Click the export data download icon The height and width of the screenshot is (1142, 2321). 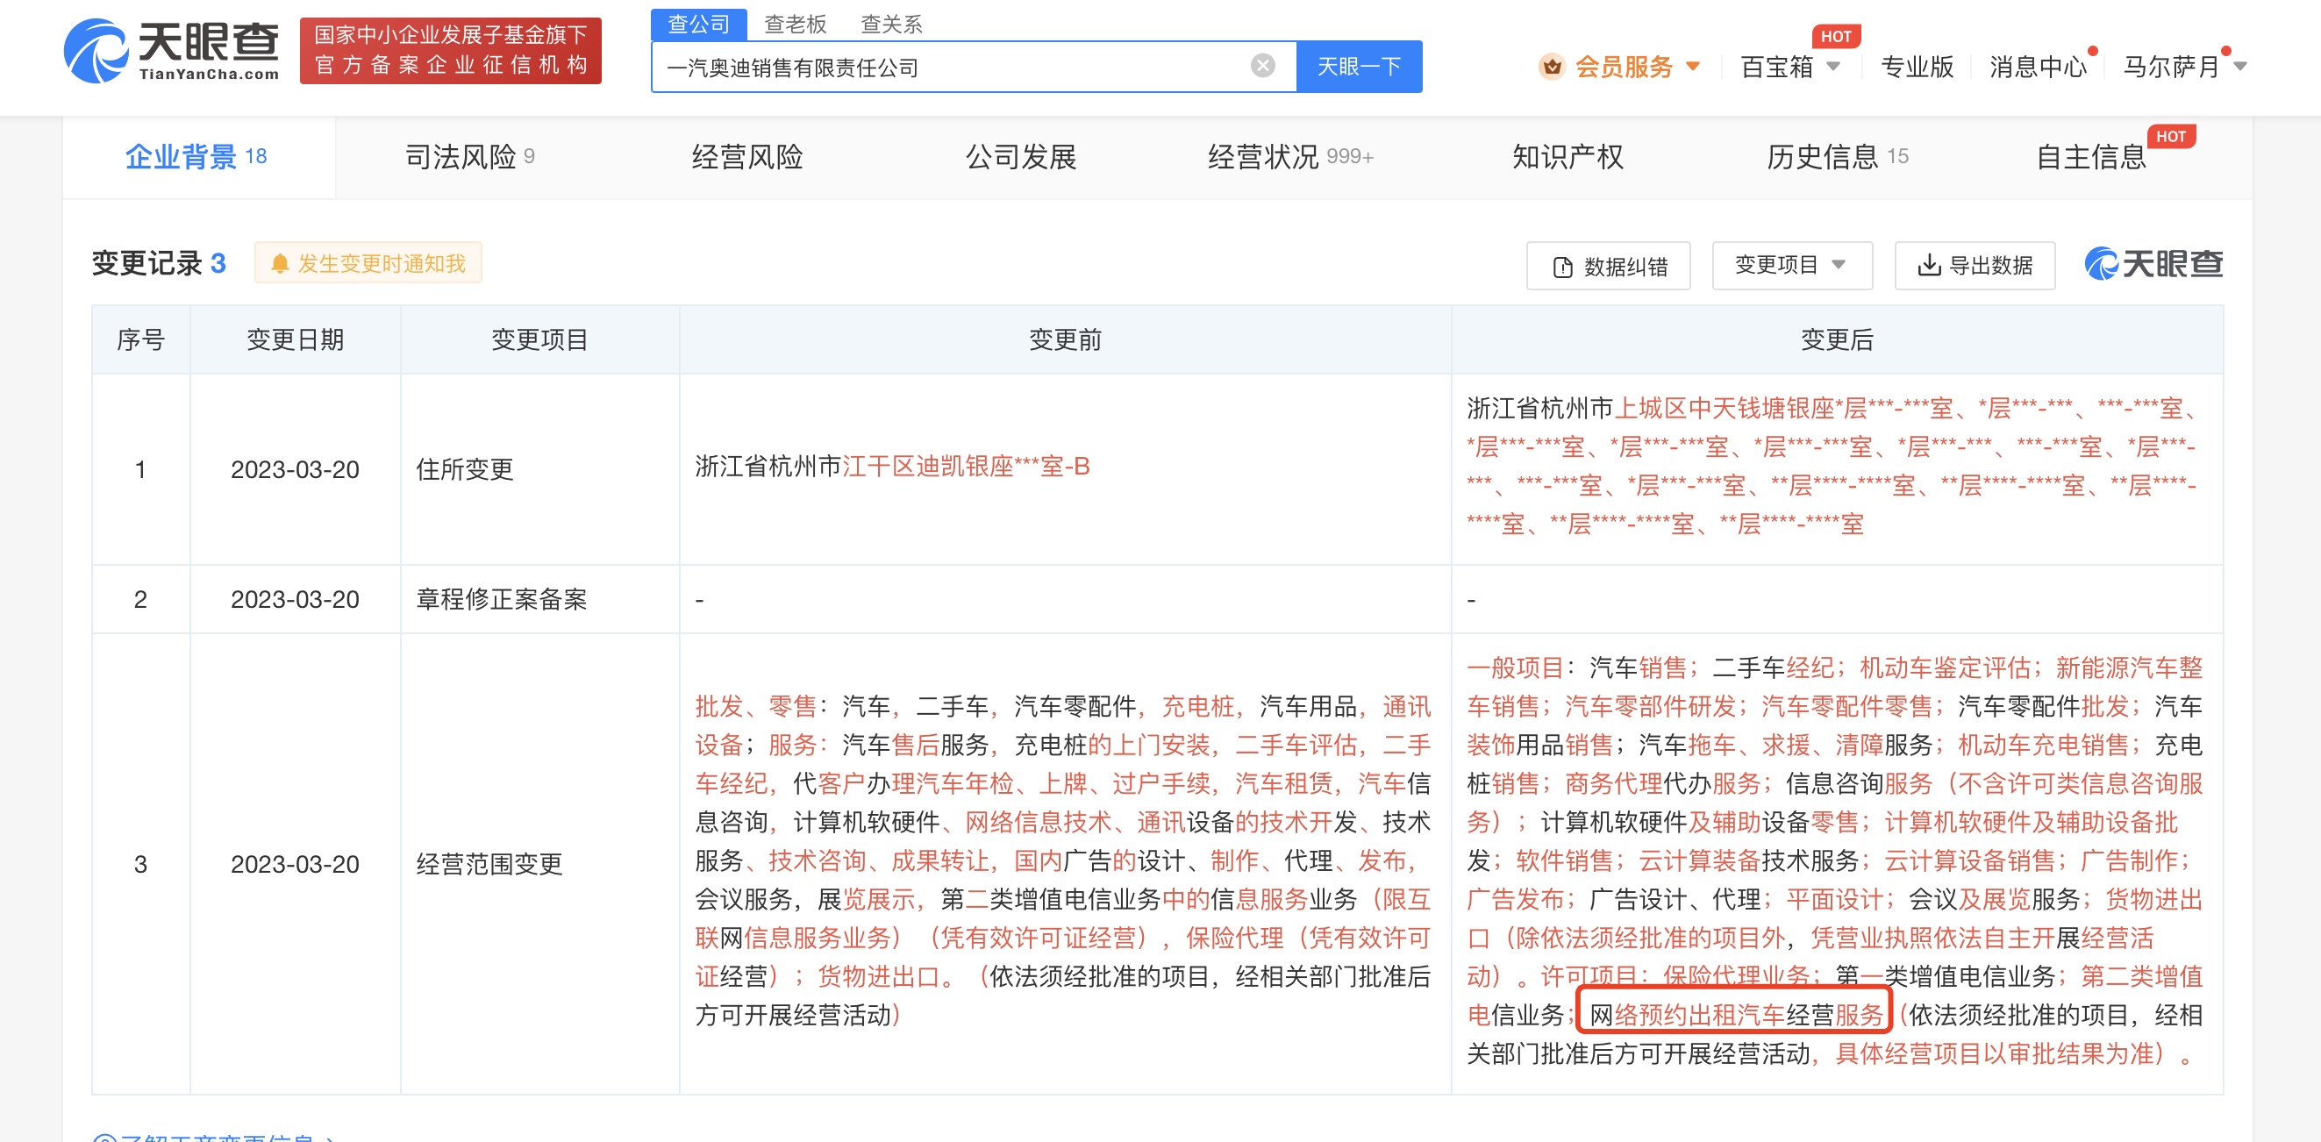(x=1929, y=265)
